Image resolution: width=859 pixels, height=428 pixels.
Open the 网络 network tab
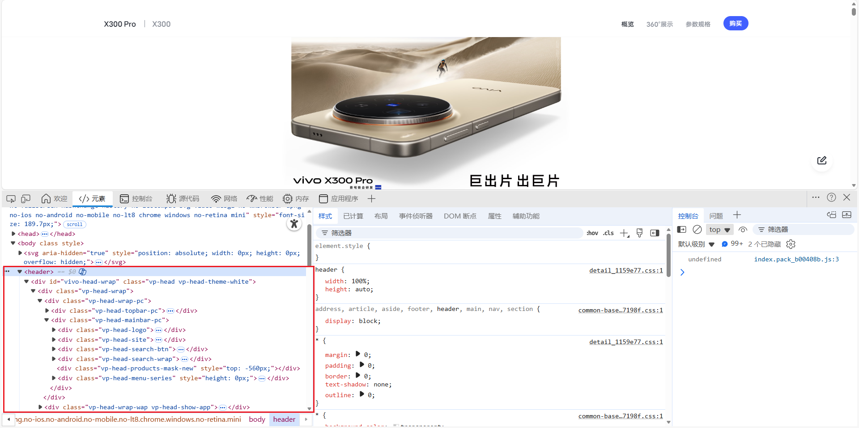tap(224, 199)
